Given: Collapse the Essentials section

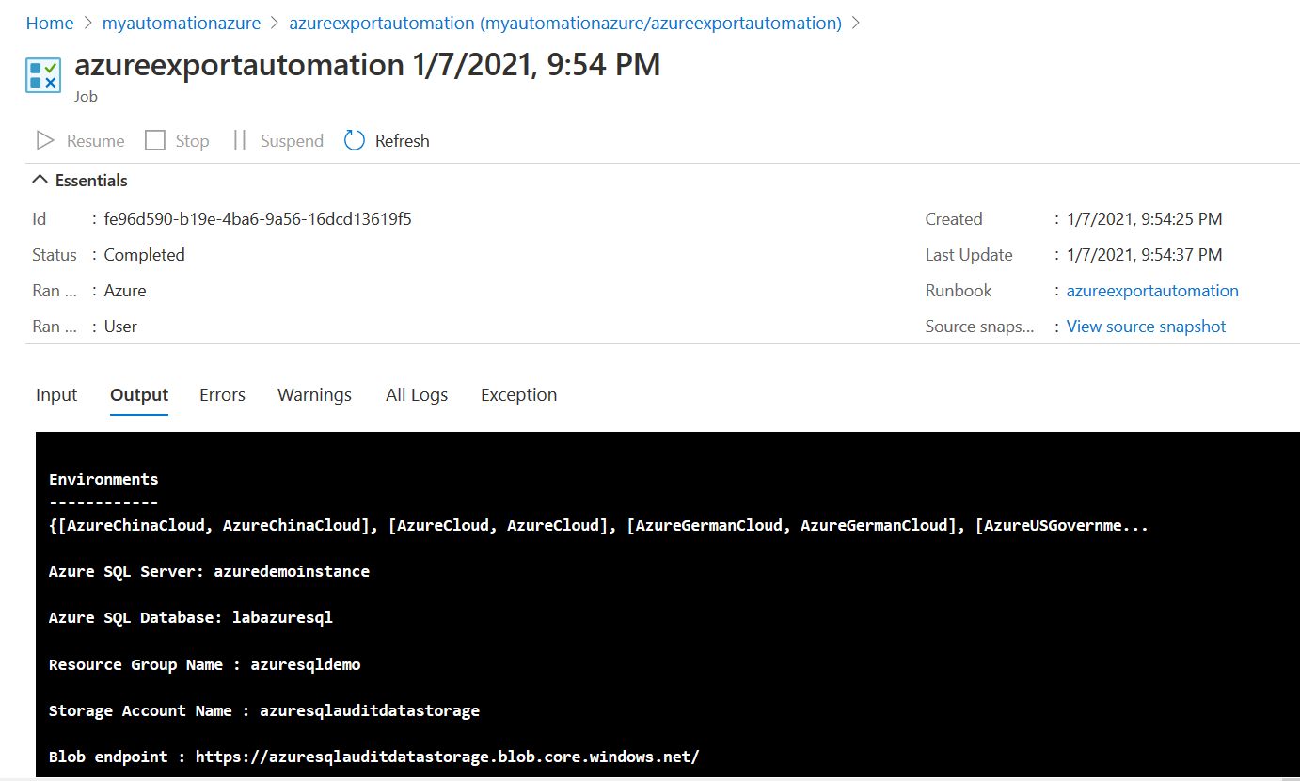Looking at the screenshot, I should click(x=40, y=180).
